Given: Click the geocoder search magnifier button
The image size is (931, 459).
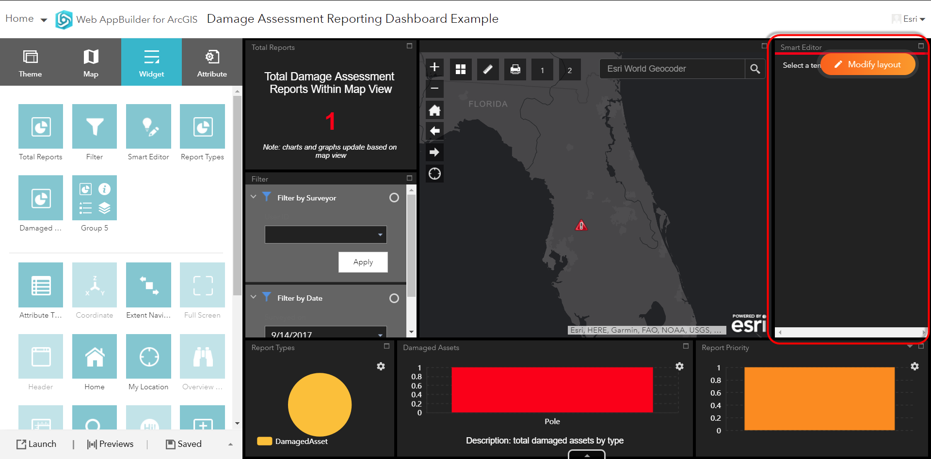Looking at the screenshot, I should pos(755,69).
